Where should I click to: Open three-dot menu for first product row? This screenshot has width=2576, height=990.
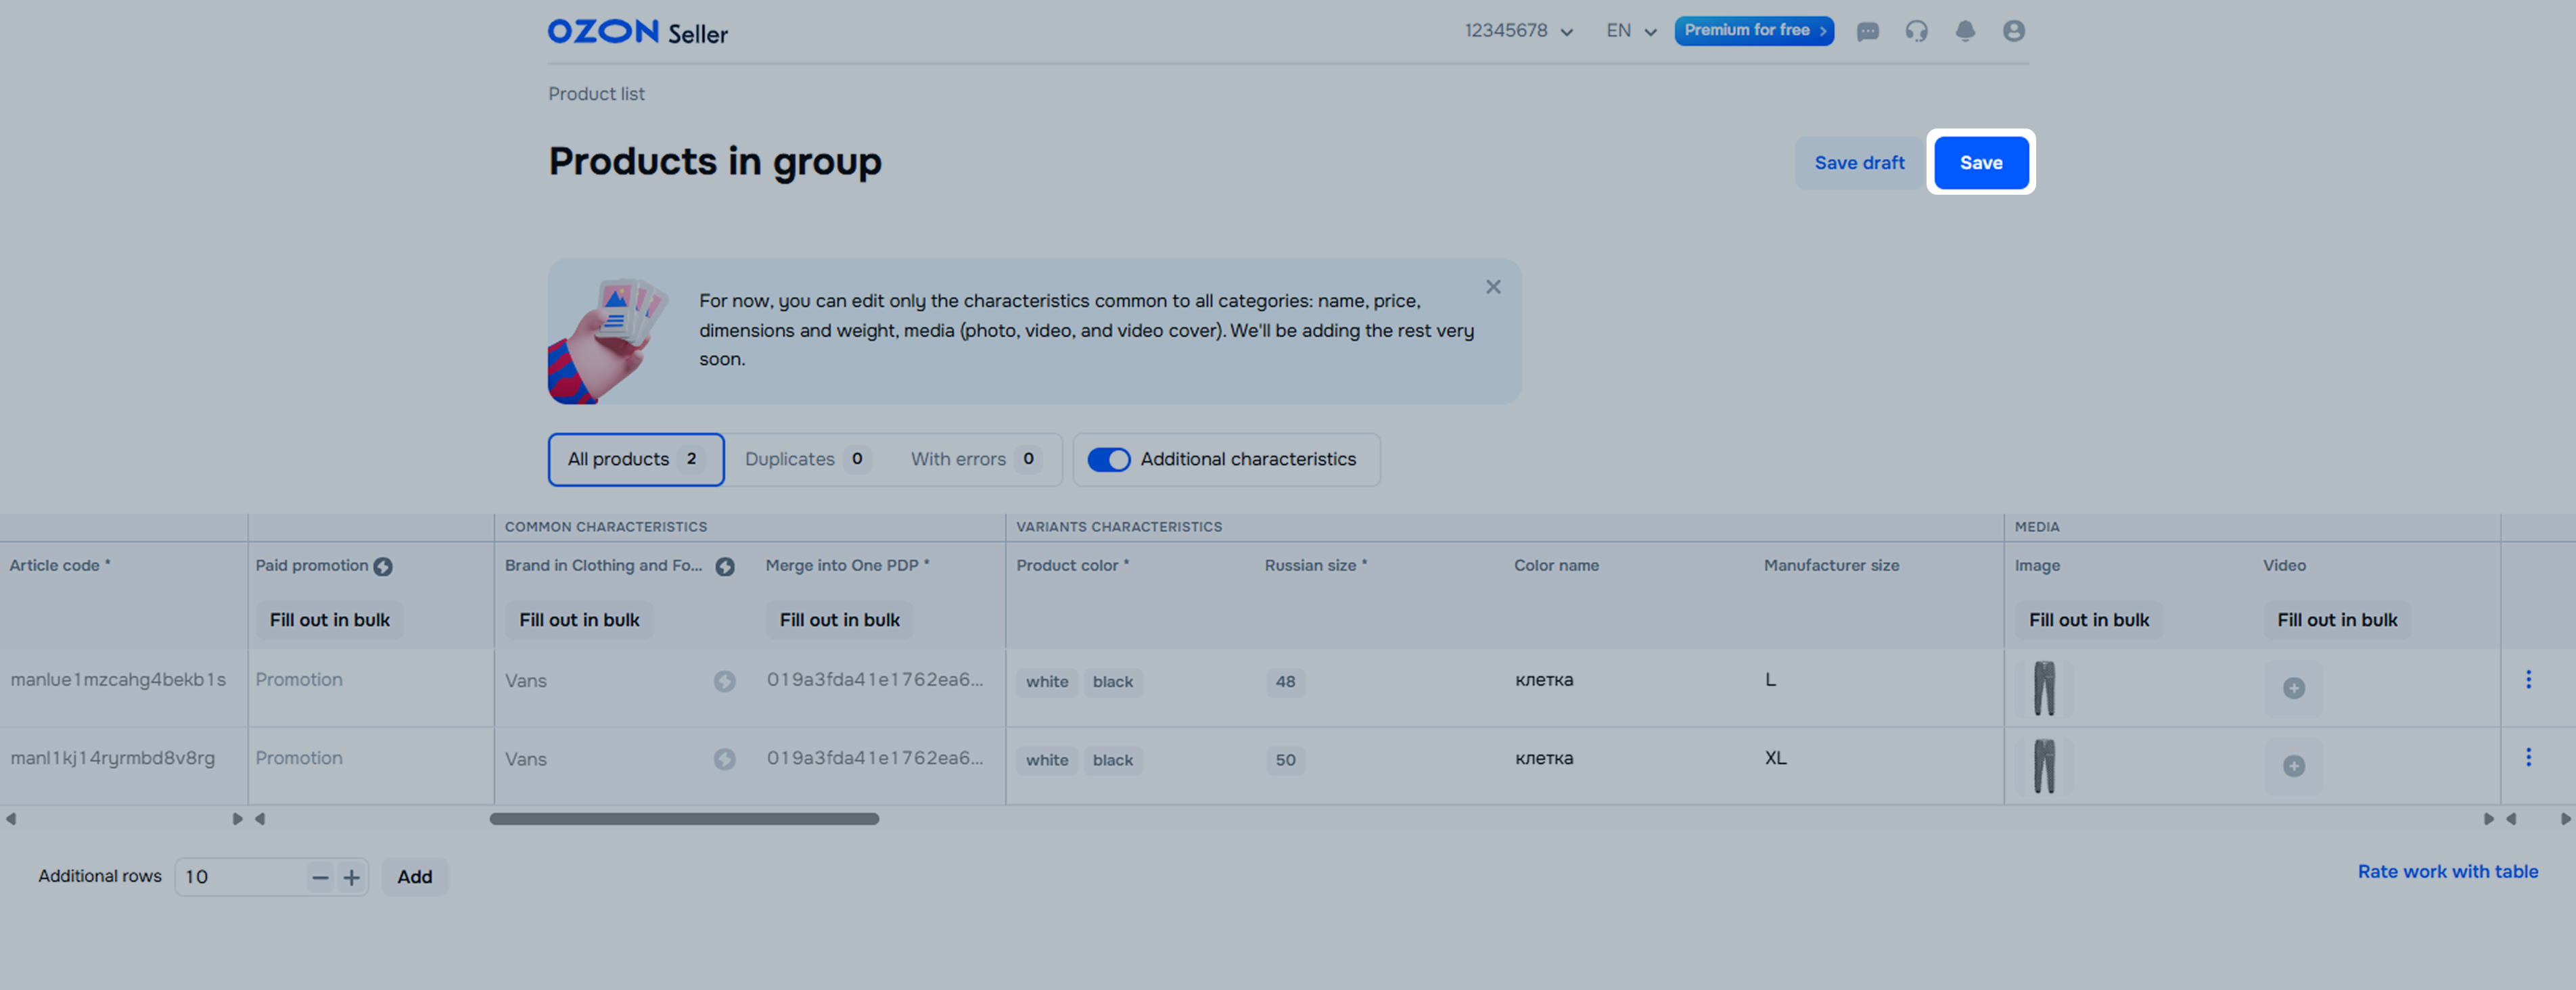(x=2528, y=679)
